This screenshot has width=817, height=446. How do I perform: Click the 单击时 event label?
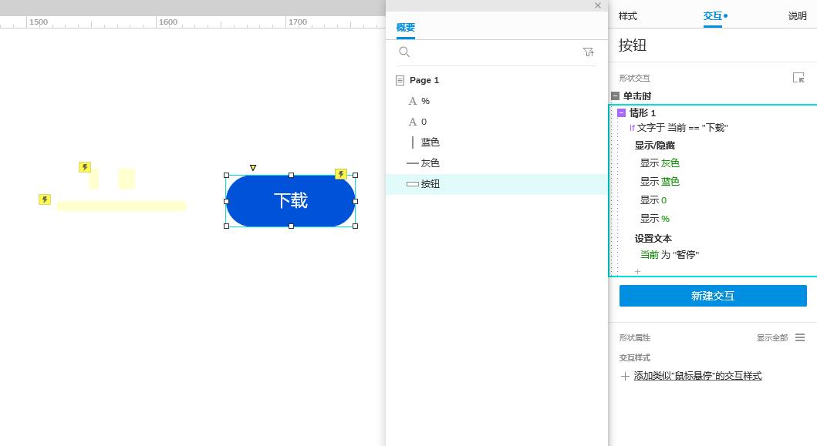coord(637,96)
